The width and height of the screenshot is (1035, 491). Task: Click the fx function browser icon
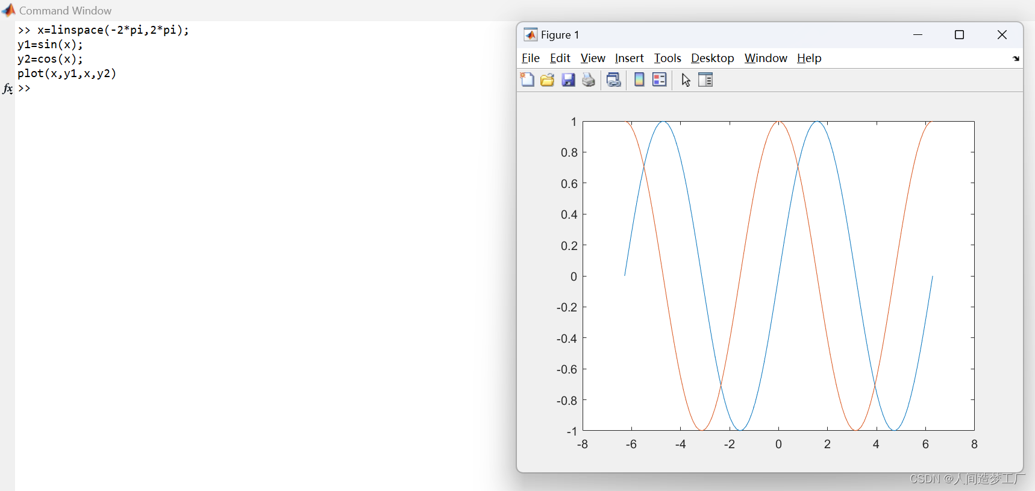[7, 89]
